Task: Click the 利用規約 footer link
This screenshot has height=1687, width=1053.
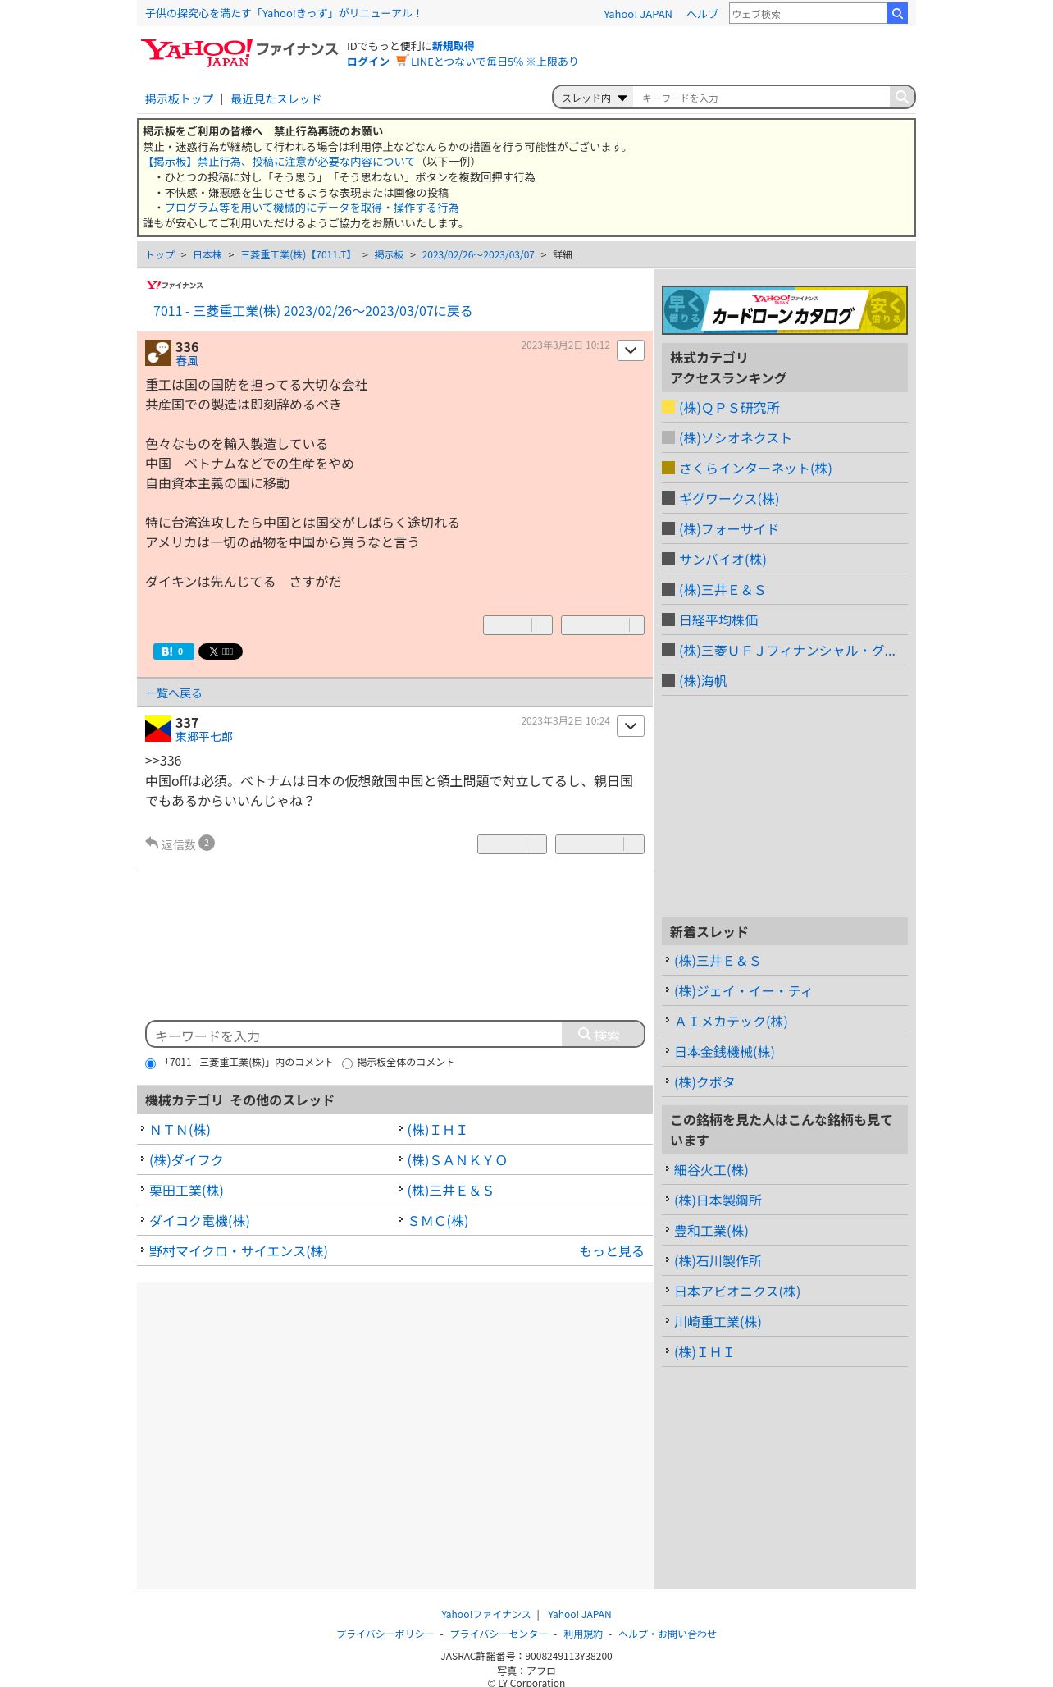Action: tap(582, 1634)
